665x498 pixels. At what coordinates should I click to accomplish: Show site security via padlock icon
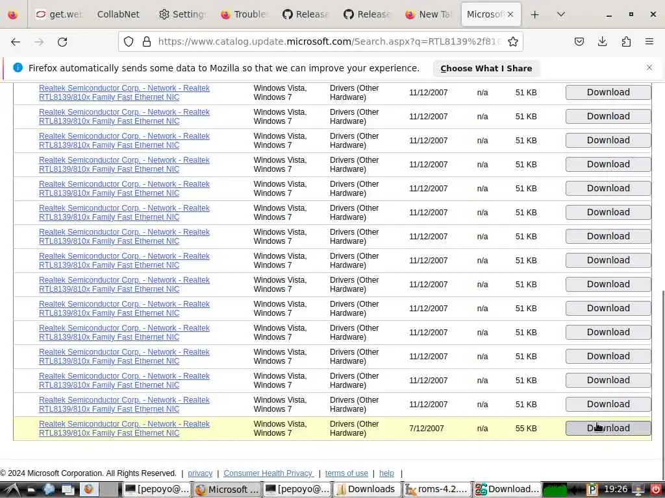click(x=147, y=41)
